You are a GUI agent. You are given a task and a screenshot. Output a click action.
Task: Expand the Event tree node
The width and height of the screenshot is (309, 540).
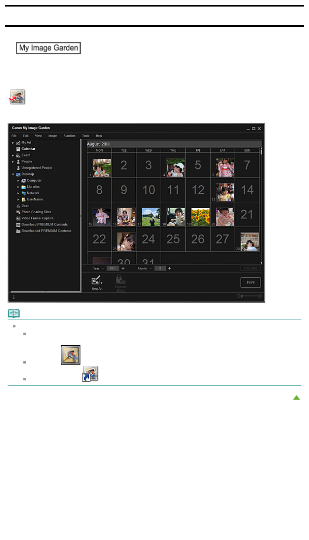click(13, 155)
